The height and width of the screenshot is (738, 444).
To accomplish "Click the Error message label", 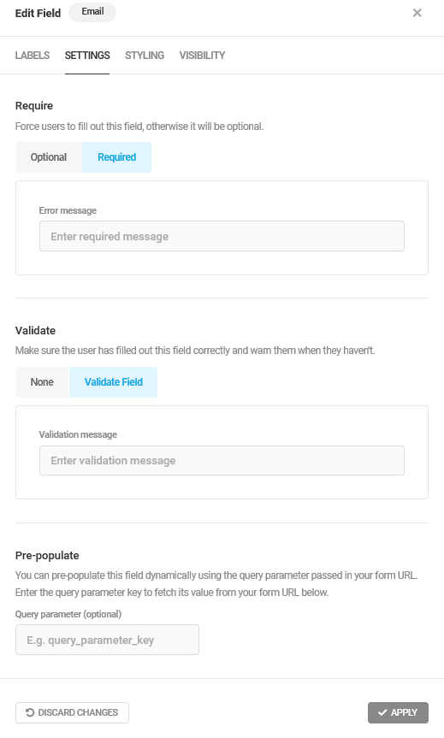I will [x=68, y=210].
